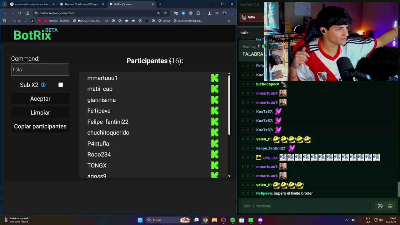Open Chrome downloads icon
This screenshot has width=400, height=225.
point(209,13)
